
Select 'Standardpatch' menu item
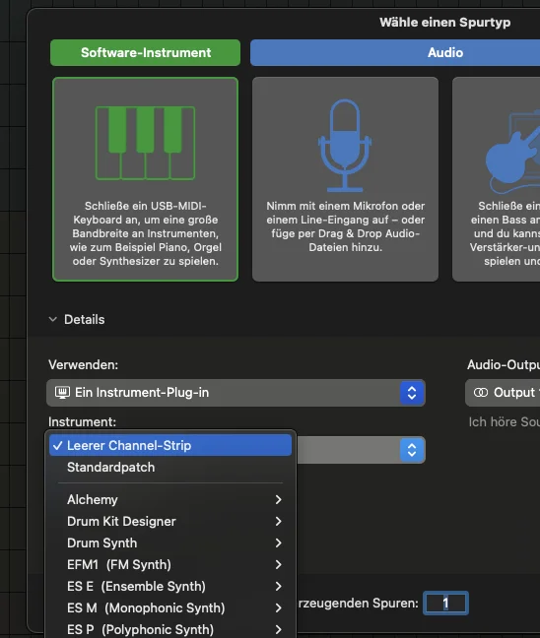[170, 467]
